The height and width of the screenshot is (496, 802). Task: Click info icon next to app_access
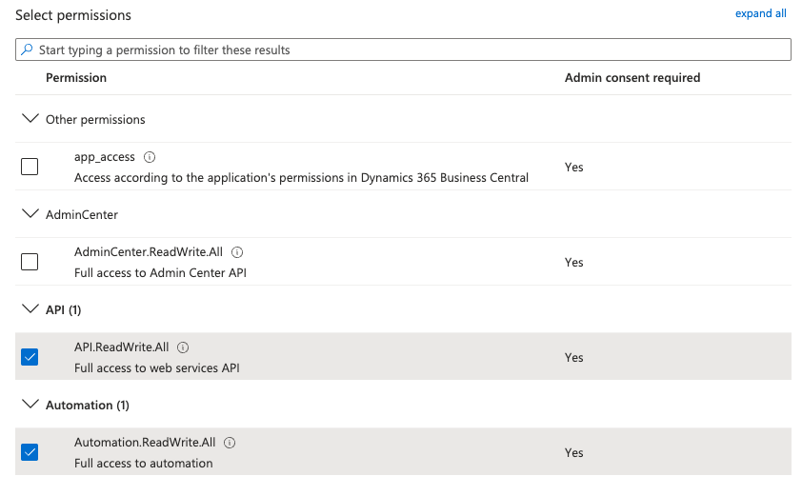click(x=150, y=157)
